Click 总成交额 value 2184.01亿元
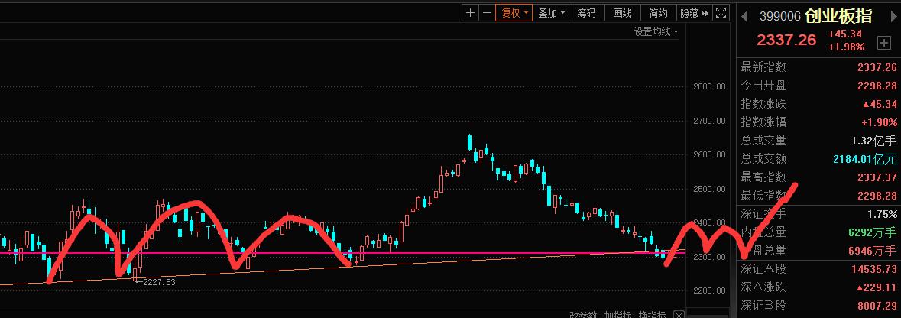Viewport: 901px width, 318px height. [x=865, y=159]
